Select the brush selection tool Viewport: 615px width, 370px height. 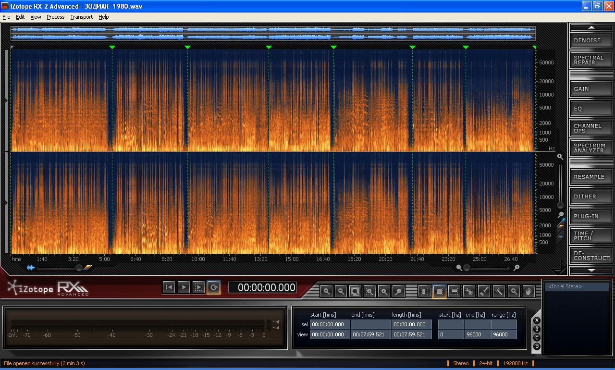(484, 291)
